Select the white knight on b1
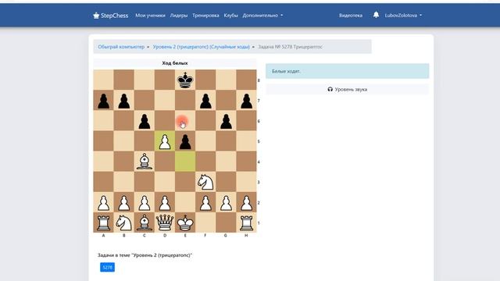This screenshot has width=500, height=281. [124, 222]
